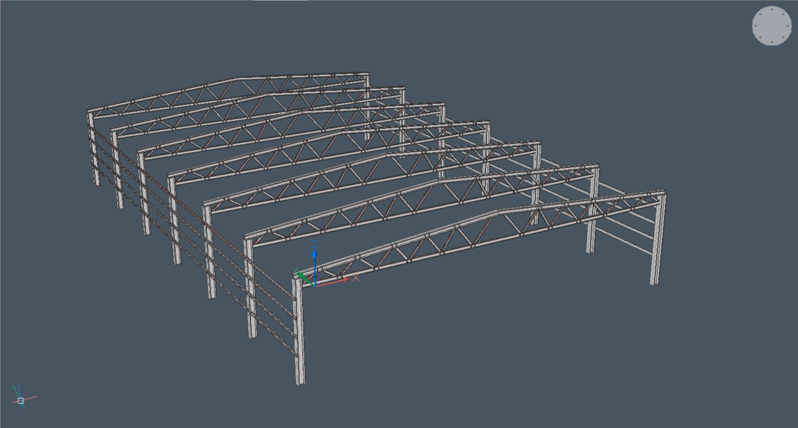Click the right arrow on the LookFrom widget
The width and height of the screenshot is (798, 428).
point(789,26)
